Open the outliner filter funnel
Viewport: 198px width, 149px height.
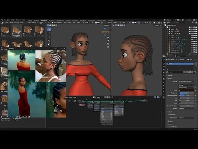pos(193,22)
